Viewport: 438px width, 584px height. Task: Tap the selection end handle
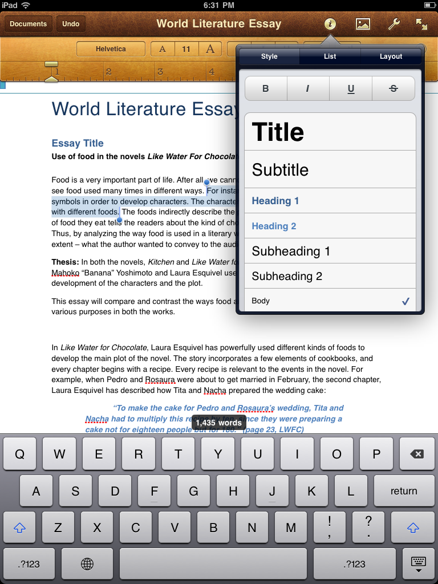[119, 220]
